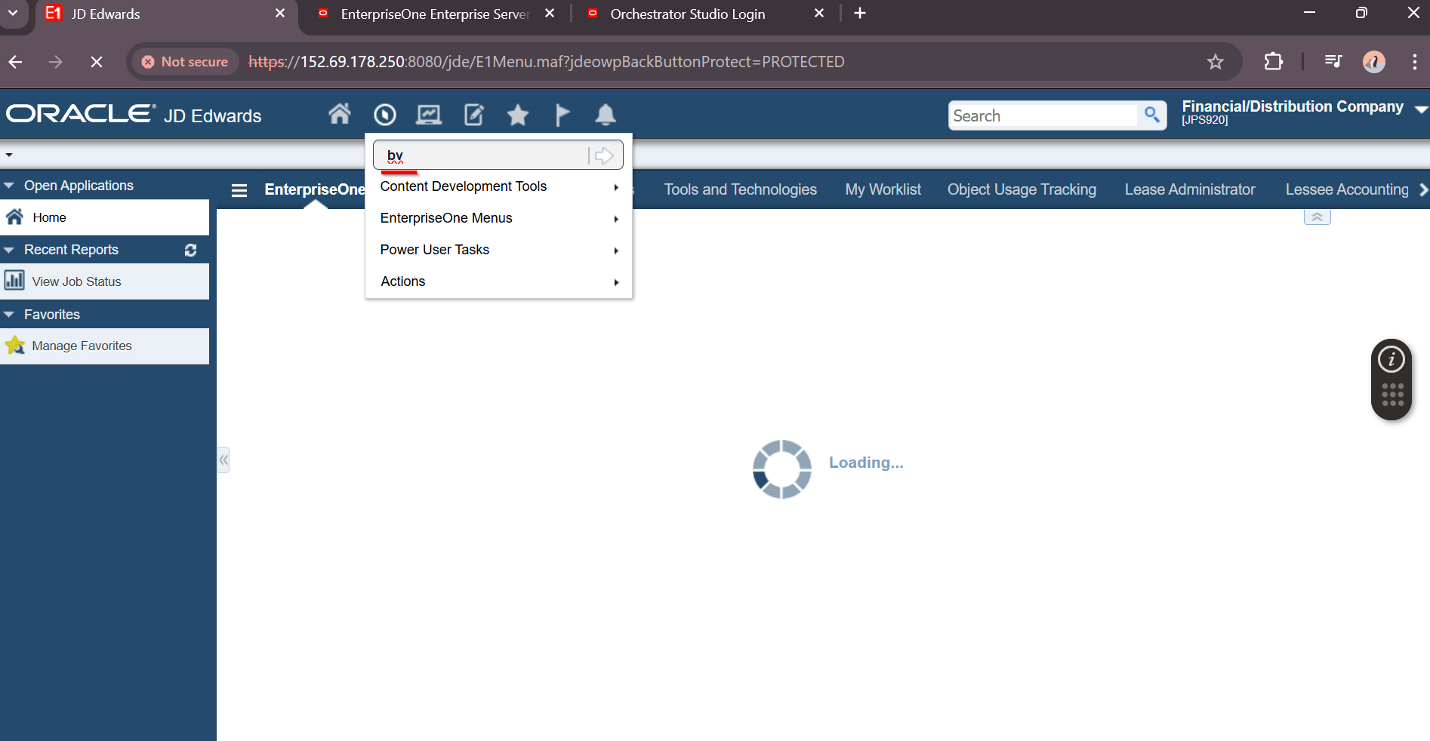Open the Financial/Distribution Company dropdown

(1420, 110)
